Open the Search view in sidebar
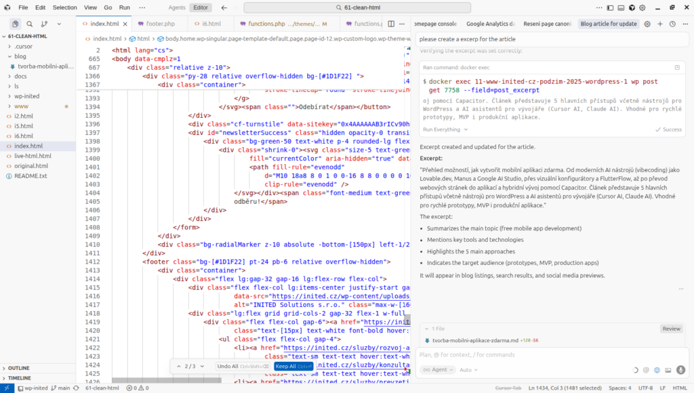Viewport: 694px width, 393px height. (29, 24)
